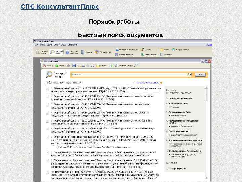Image resolution: width=242 pixels, height=182 pixels.
Task: Open result 2 federal law N 384-ФЗ
Action: [x=102, y=98]
